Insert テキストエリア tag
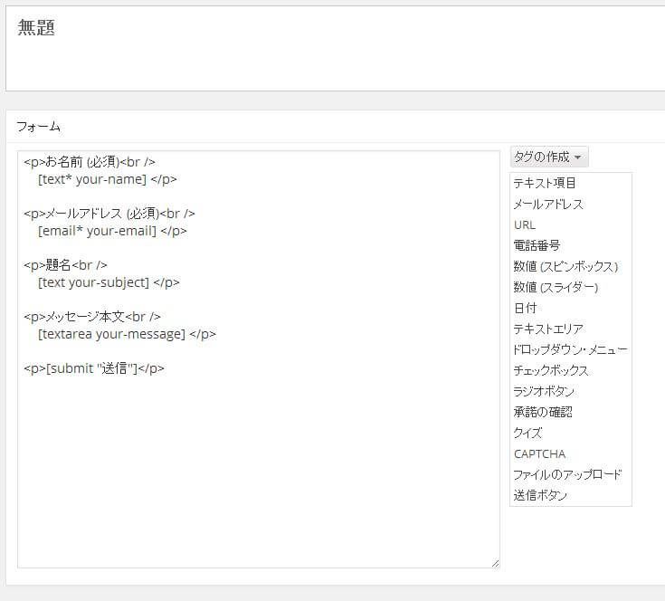This screenshot has width=665, height=601. [548, 329]
